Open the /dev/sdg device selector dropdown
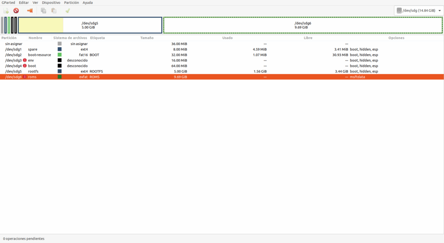This screenshot has width=444, height=243. coord(418,10)
